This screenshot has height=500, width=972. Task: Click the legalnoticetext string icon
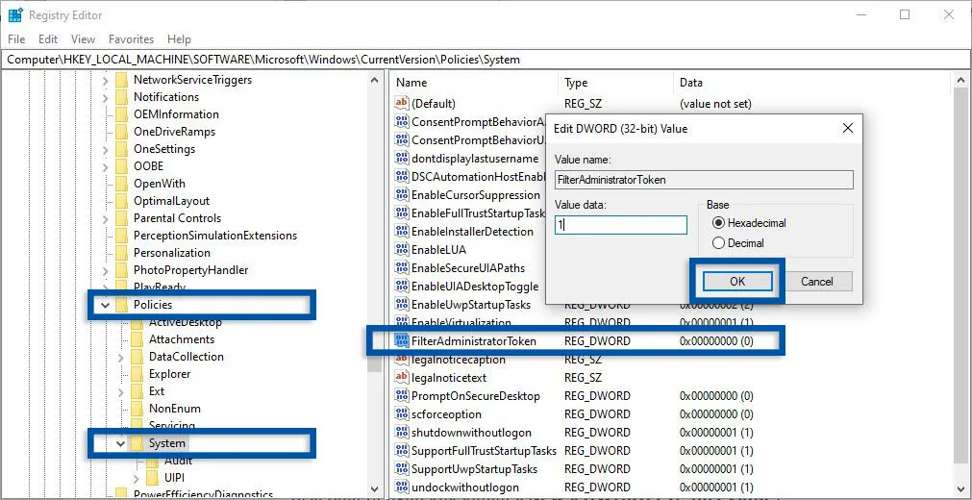point(402,378)
